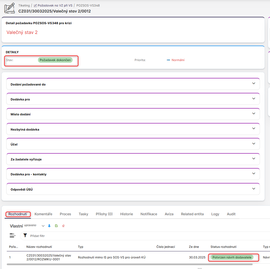
Task: Open the column settings table icon
Action: pyautogui.click(x=12, y=236)
